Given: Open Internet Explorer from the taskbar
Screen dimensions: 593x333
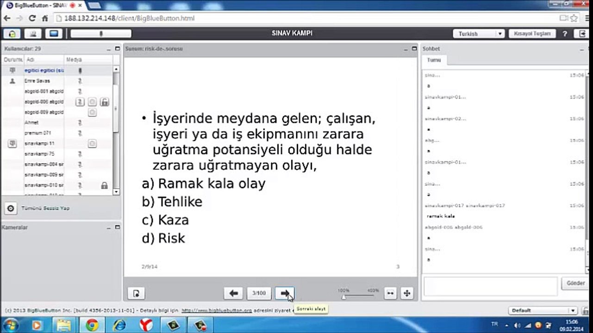Looking at the screenshot, I should tap(119, 325).
